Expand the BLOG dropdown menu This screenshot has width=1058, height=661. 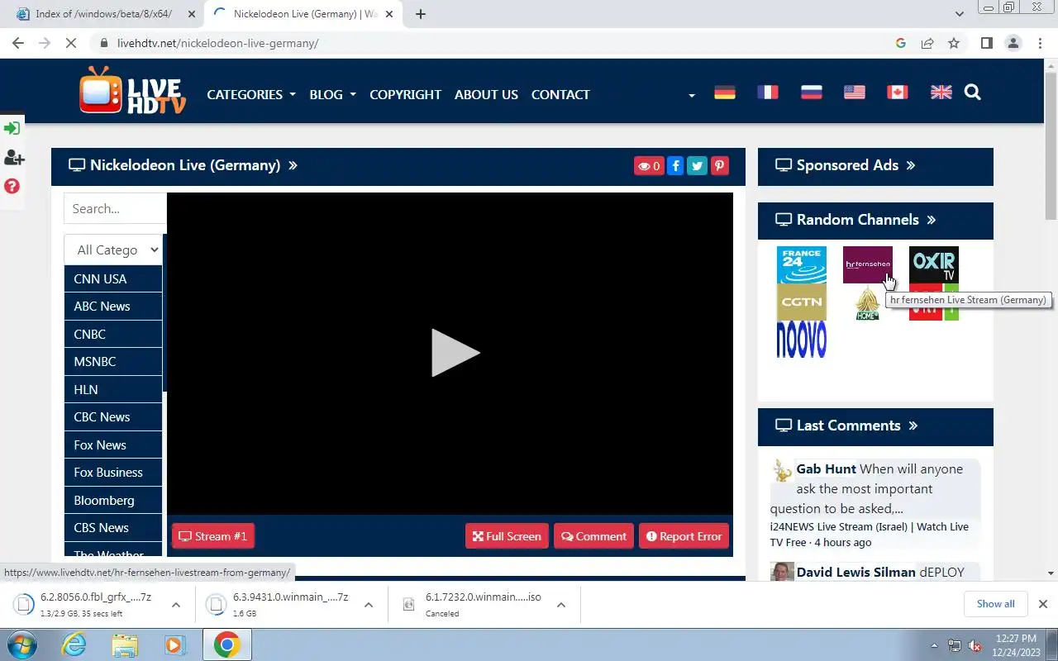tap(333, 94)
